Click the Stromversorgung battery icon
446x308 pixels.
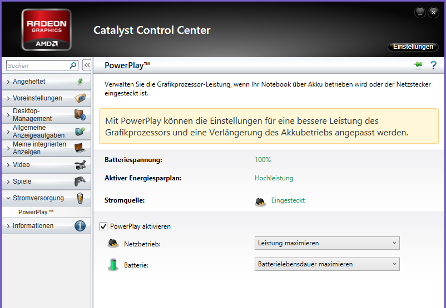pos(80,198)
